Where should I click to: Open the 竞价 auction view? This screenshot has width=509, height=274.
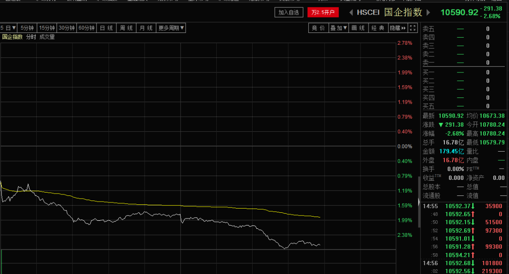coord(318,28)
